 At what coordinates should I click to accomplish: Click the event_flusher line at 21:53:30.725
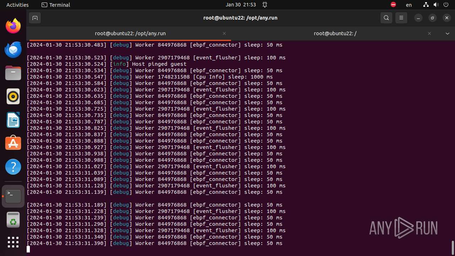(156, 109)
